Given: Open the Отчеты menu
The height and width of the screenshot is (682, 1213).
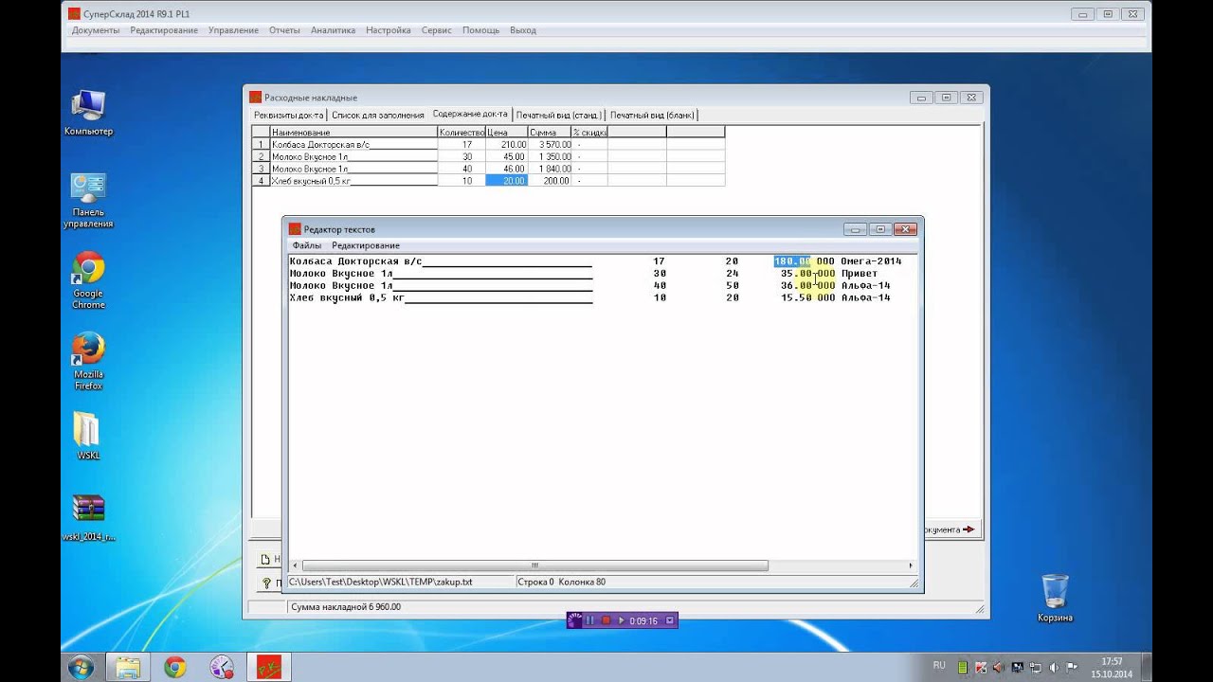Looking at the screenshot, I should click(284, 30).
